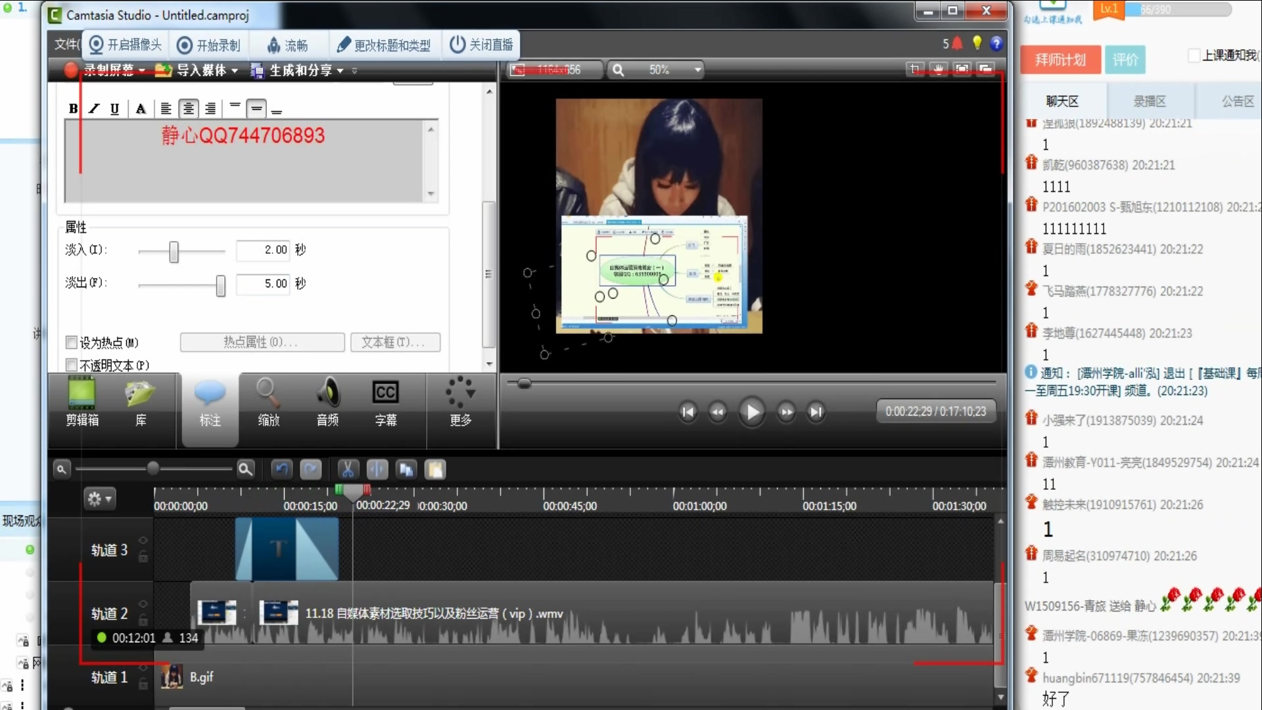
Task: Enable 不透明文本 checkbox
Action: coord(71,365)
